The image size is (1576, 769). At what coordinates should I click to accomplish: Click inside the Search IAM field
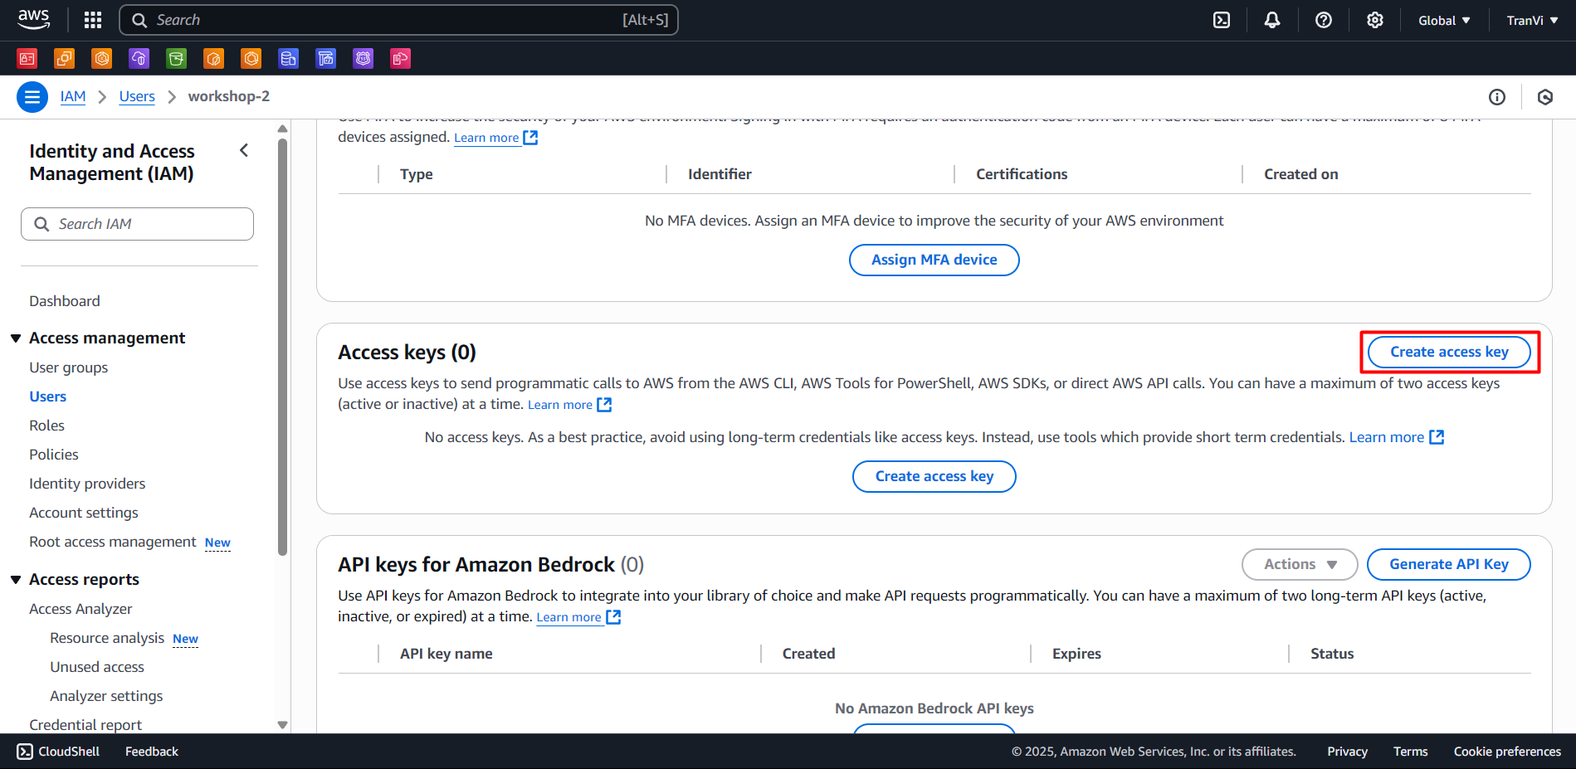tap(137, 223)
